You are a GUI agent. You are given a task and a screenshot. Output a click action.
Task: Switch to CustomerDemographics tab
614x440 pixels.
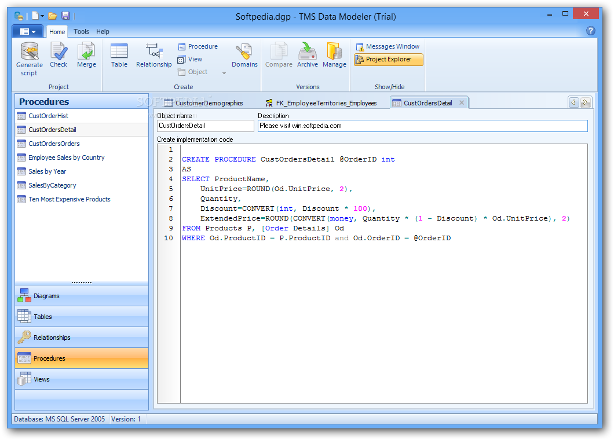(204, 103)
